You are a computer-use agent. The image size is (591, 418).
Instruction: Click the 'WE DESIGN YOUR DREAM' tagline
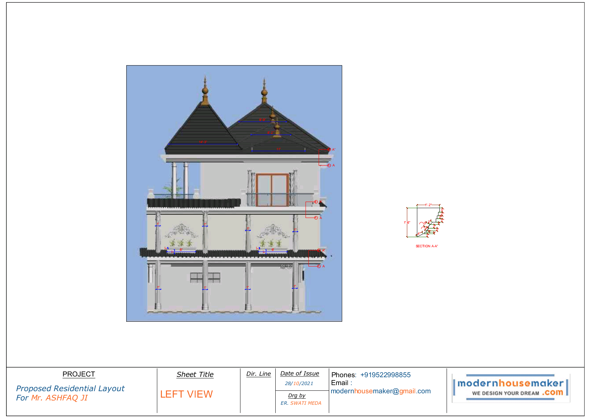pyautogui.click(x=506, y=393)
